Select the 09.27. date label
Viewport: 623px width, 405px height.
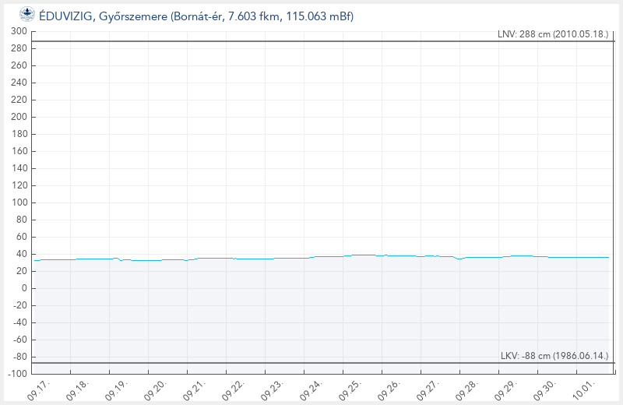(428, 389)
